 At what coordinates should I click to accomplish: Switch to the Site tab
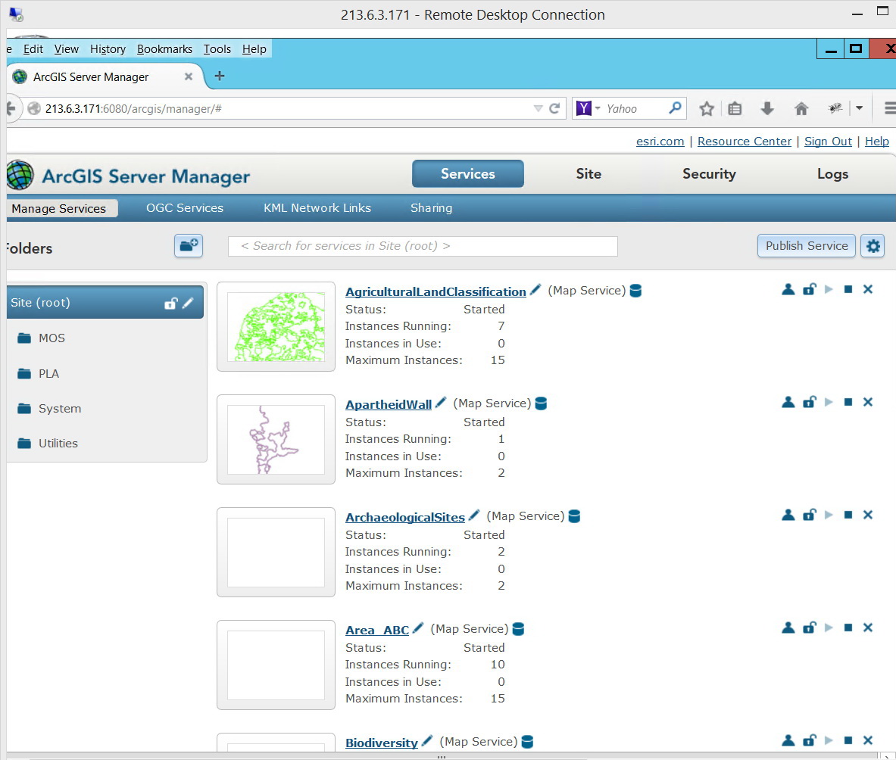coord(588,173)
